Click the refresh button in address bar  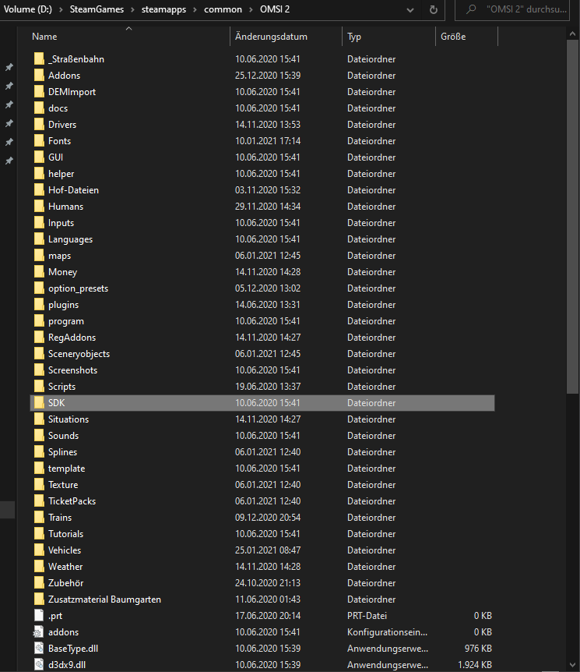coord(434,10)
